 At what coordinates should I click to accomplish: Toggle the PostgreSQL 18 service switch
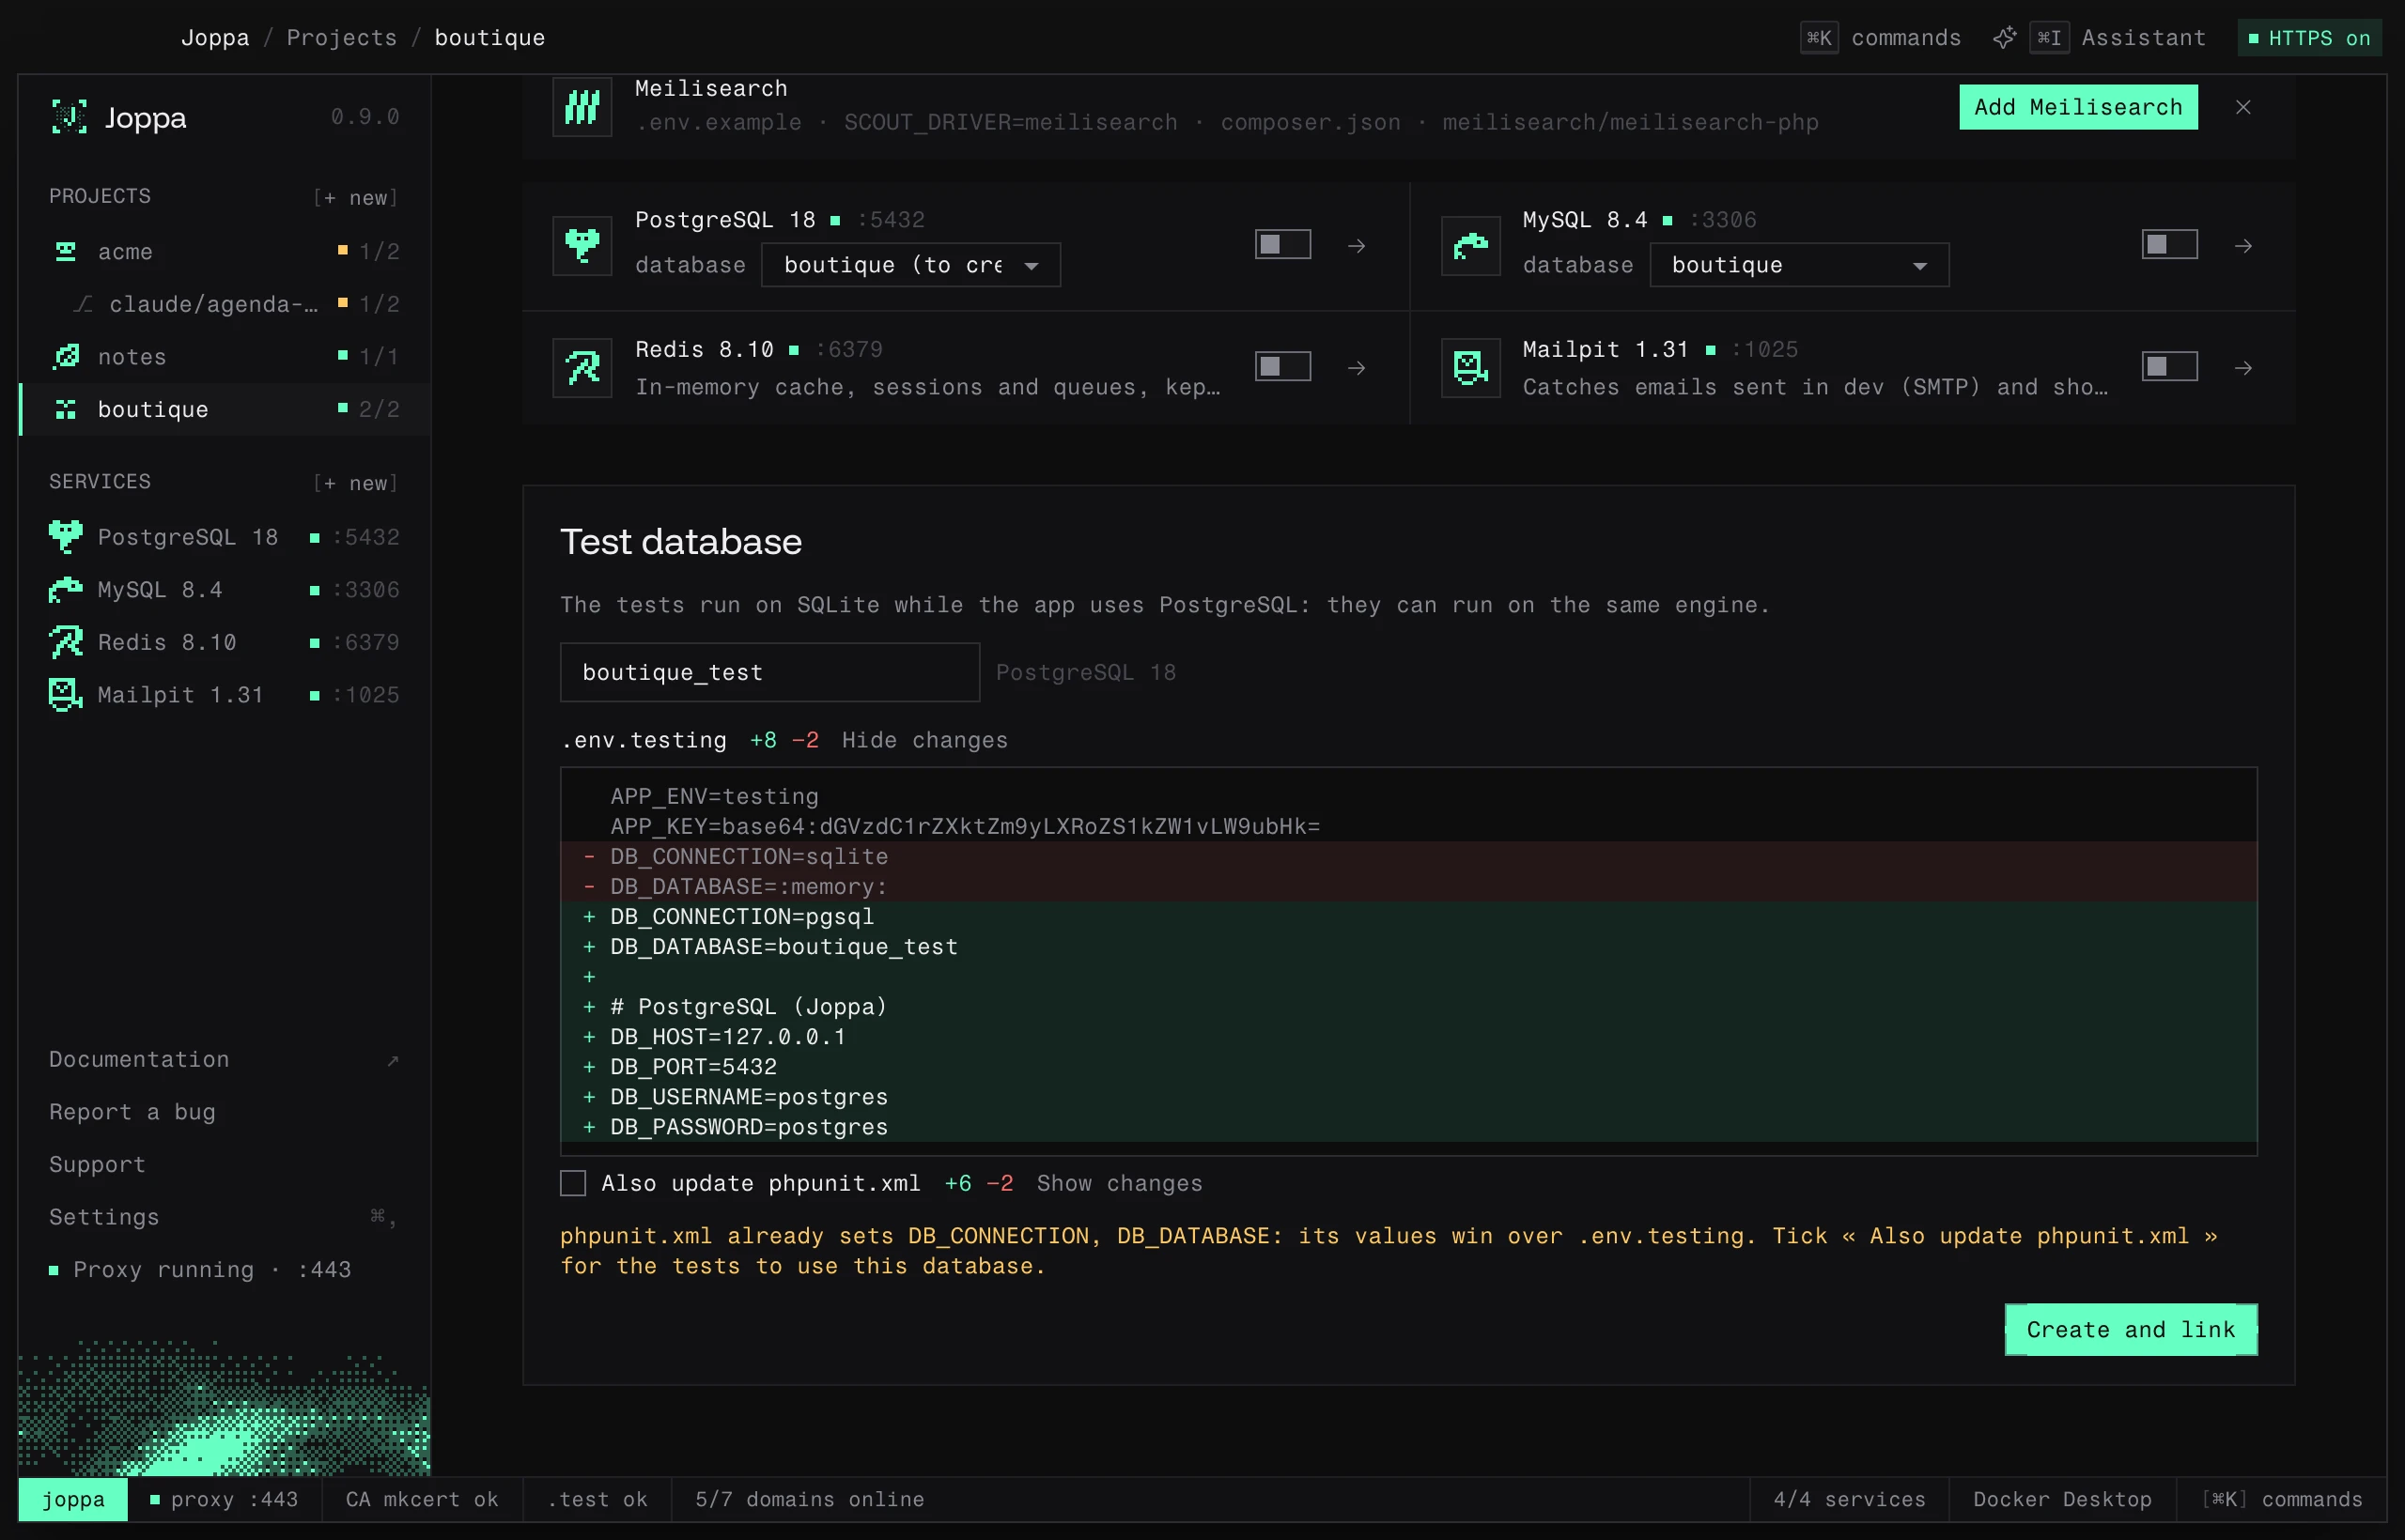(1282, 244)
